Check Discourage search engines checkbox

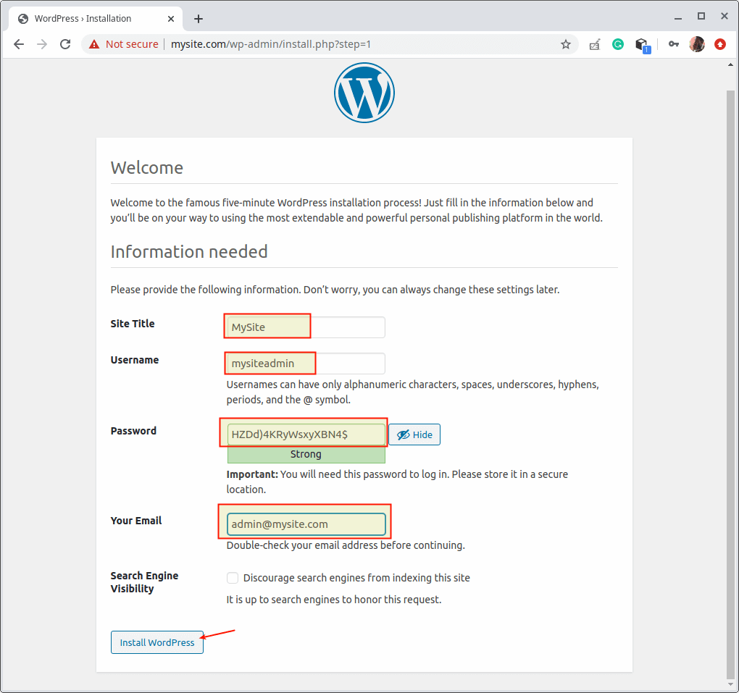coord(233,578)
